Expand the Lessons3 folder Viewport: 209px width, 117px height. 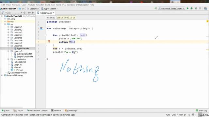pyautogui.click(x=8, y=32)
